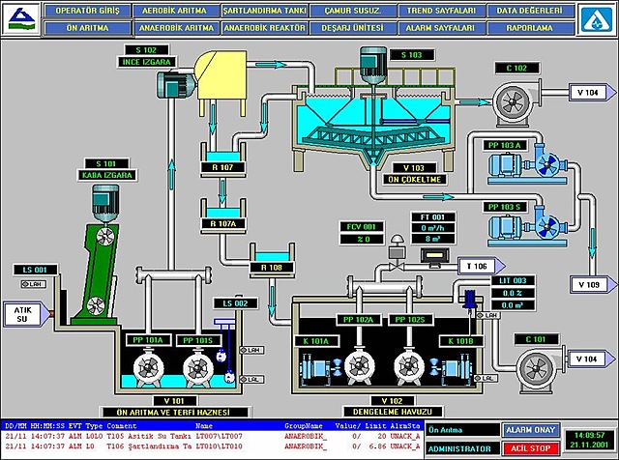Click the FT 001 flow transmitter device
The image size is (619, 460).
tap(434, 257)
